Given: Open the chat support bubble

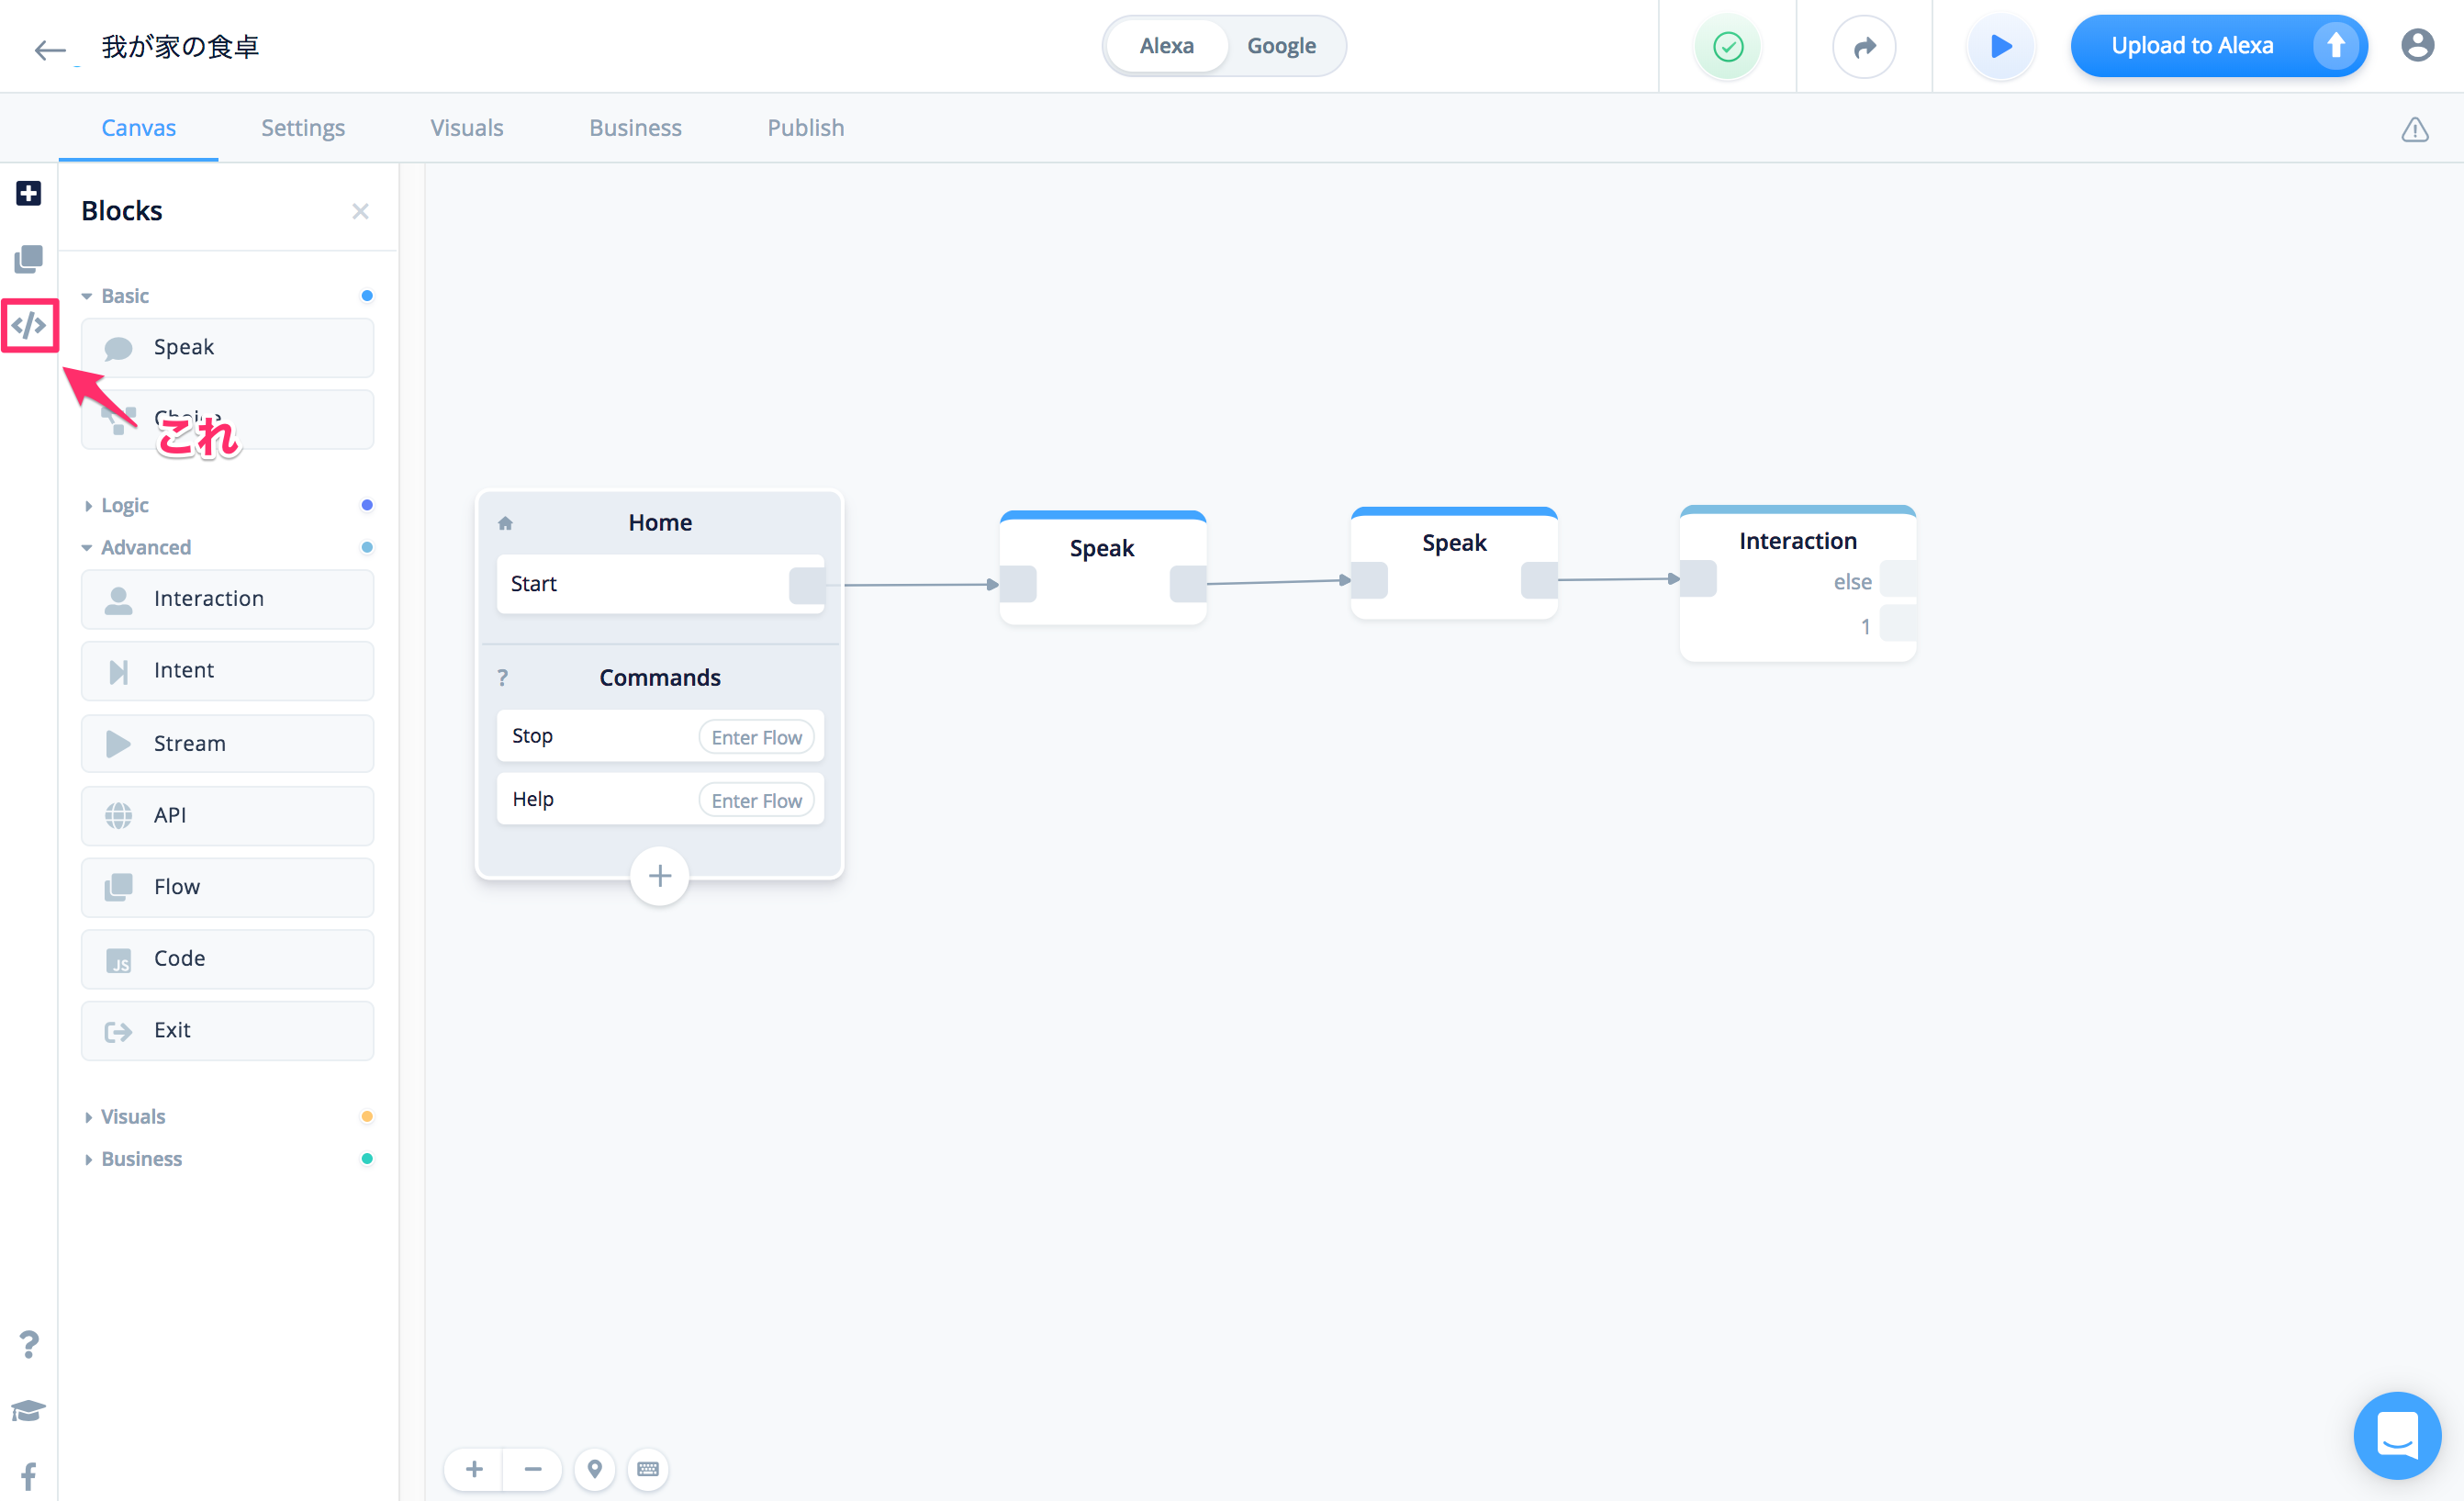Looking at the screenshot, I should tap(2396, 1434).
